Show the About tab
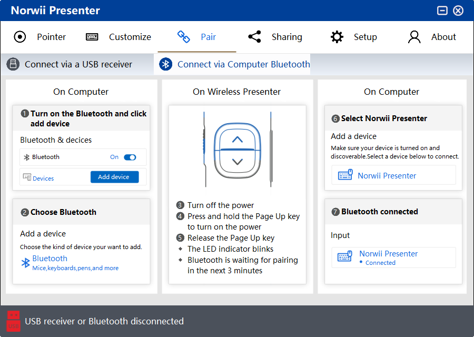The image size is (474, 337). tap(432, 37)
